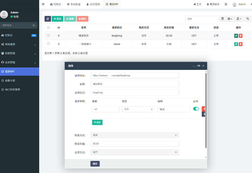Edit row dkewl with green pencil icon

236,44
